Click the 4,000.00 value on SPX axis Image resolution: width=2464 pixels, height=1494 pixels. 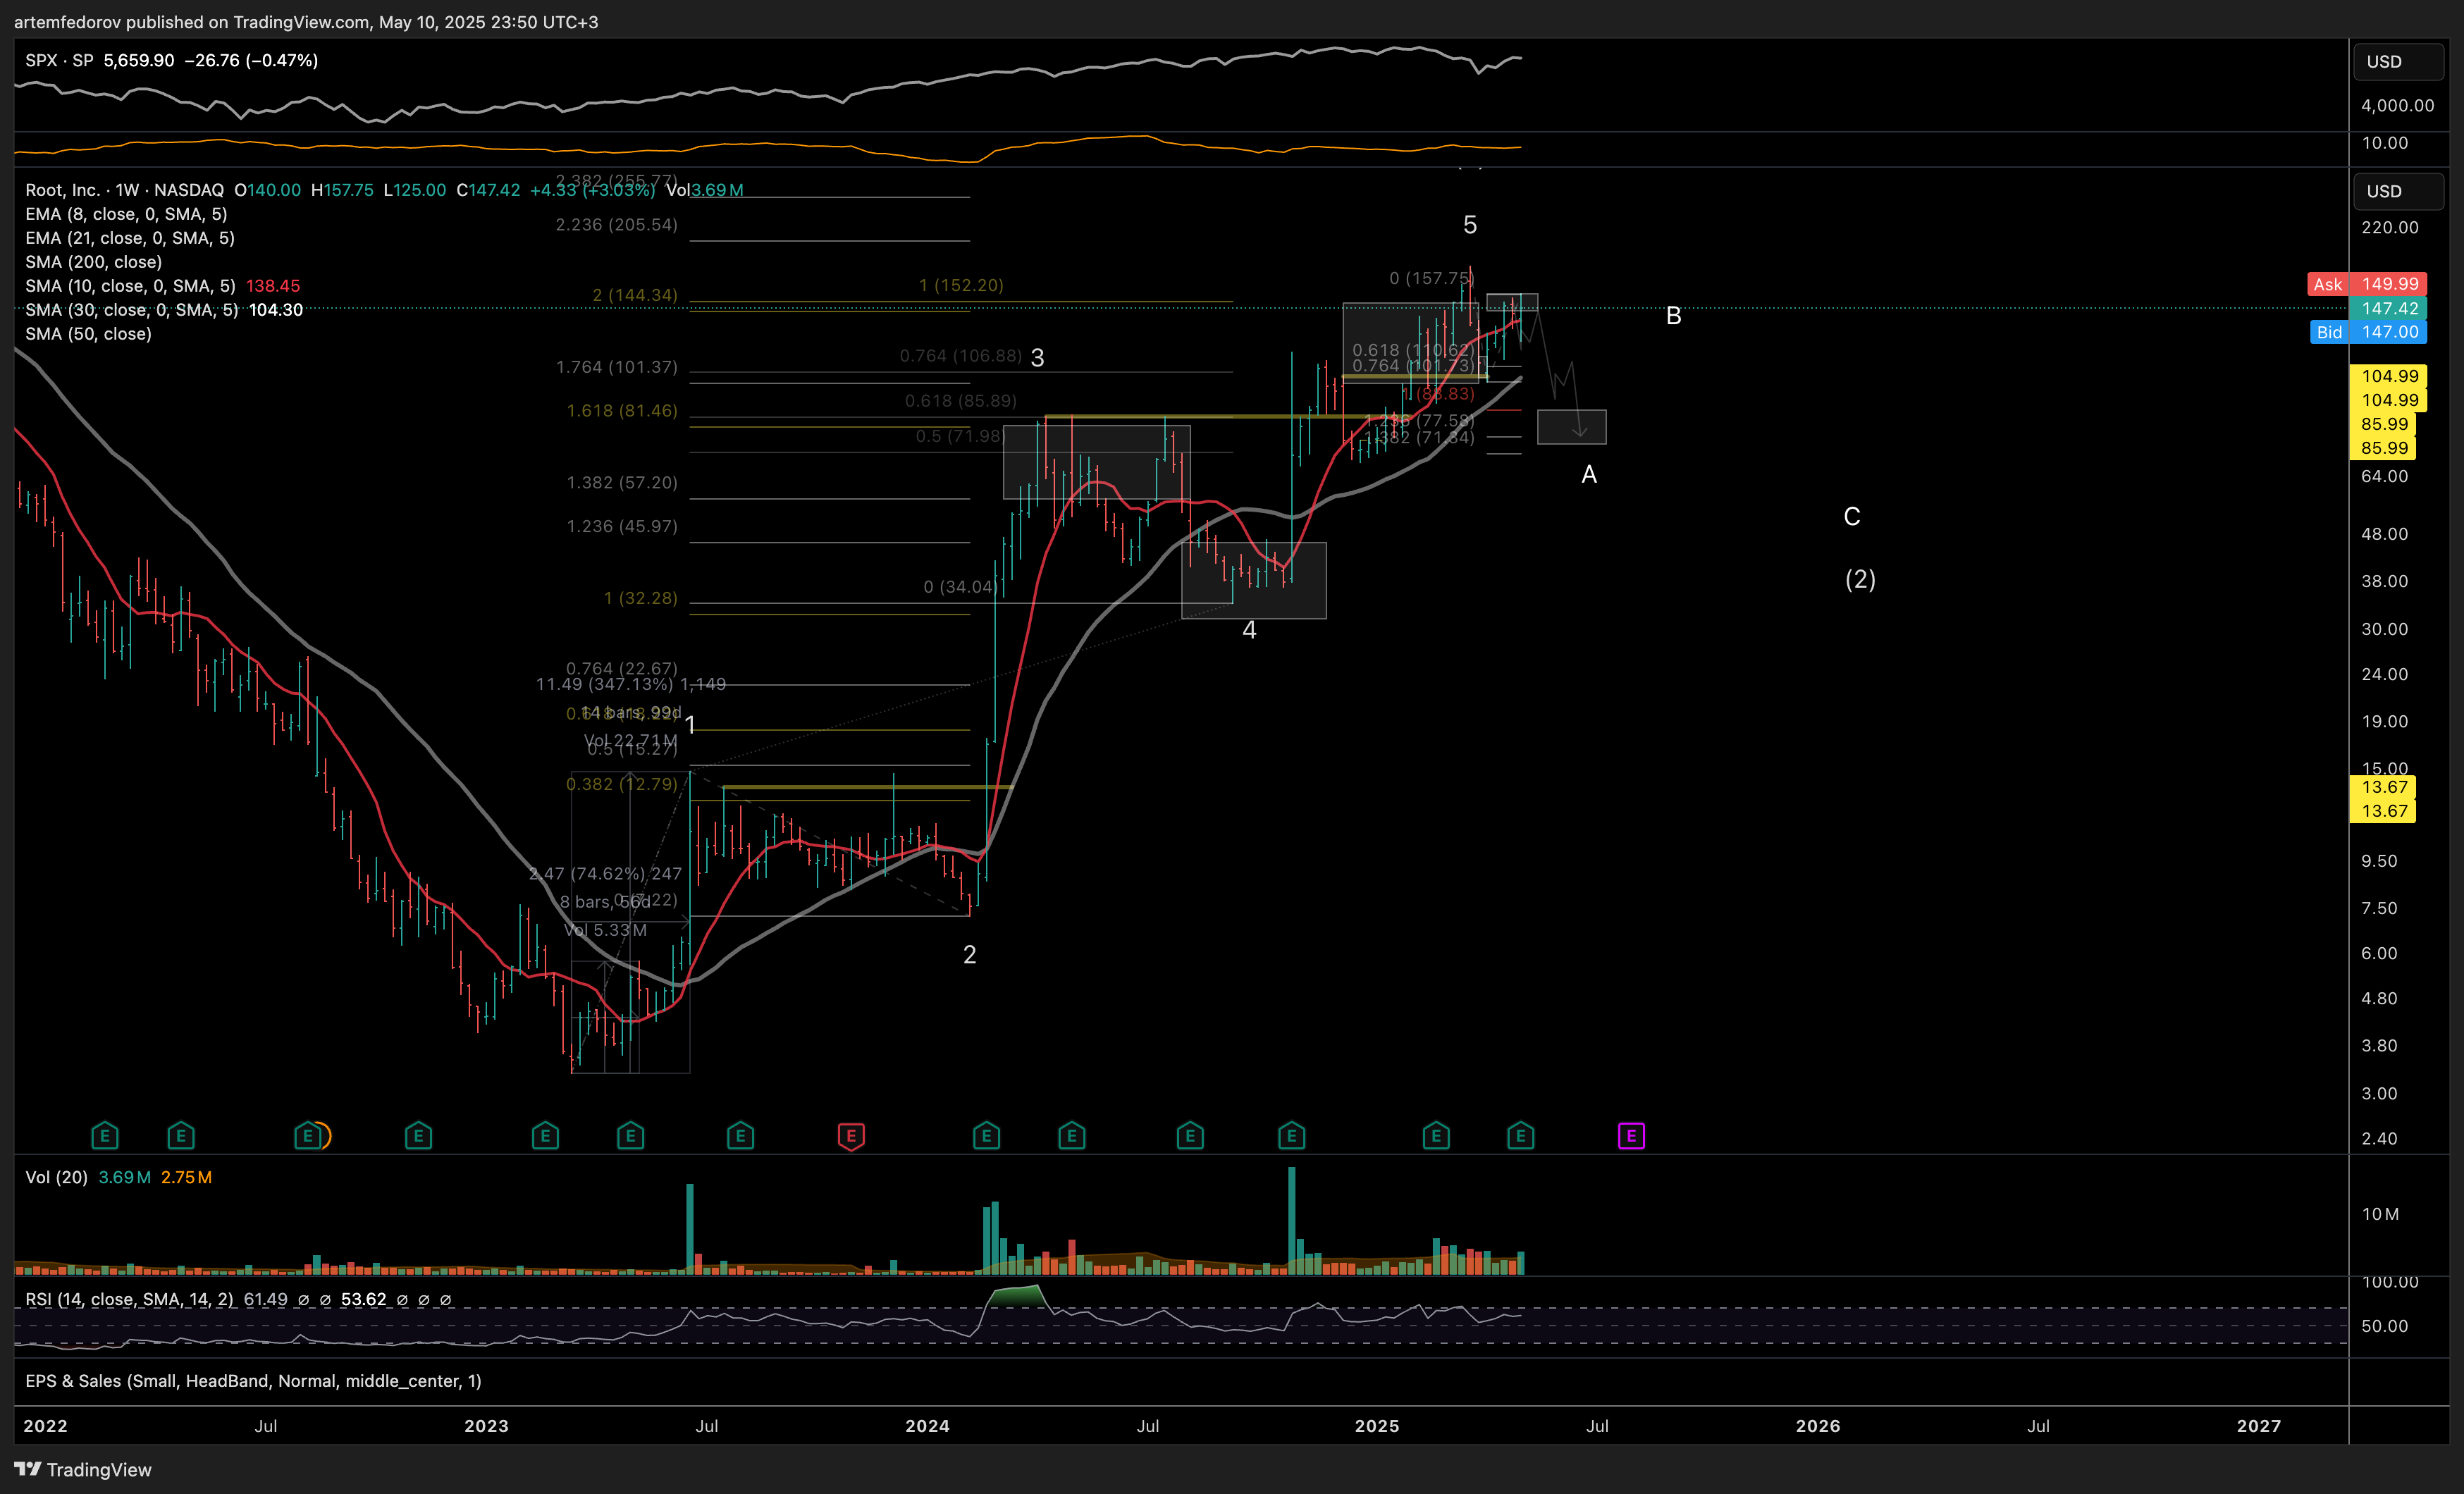click(x=2398, y=106)
